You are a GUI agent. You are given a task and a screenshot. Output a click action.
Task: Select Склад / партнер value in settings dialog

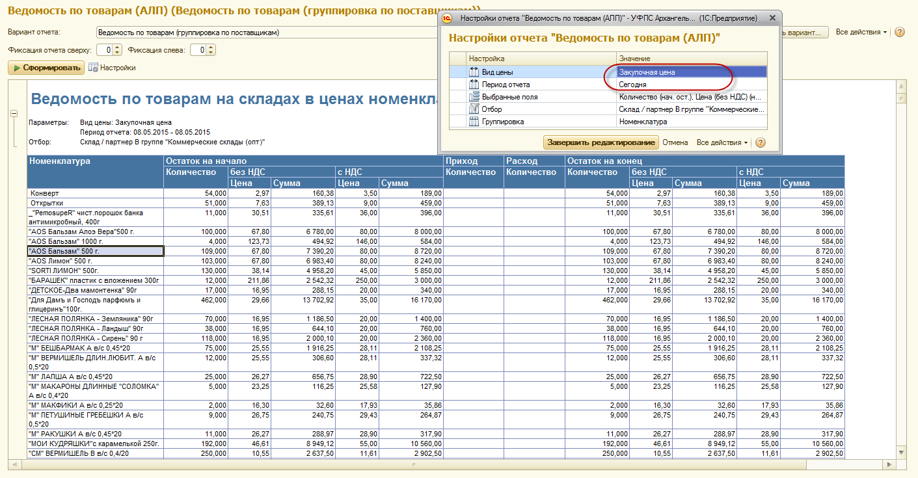coord(692,109)
